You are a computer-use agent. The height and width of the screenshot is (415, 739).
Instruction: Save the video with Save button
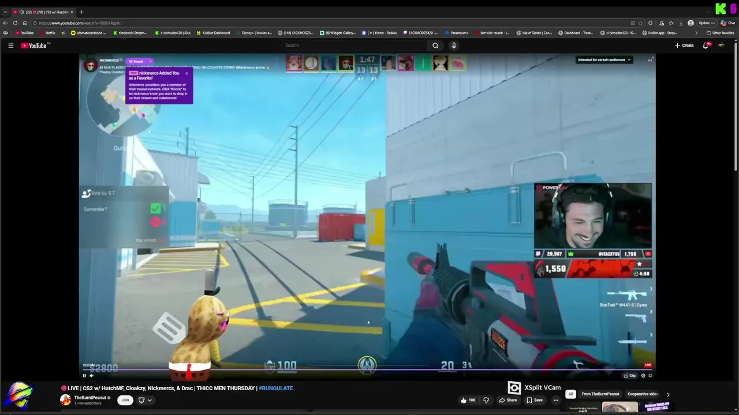(x=534, y=400)
